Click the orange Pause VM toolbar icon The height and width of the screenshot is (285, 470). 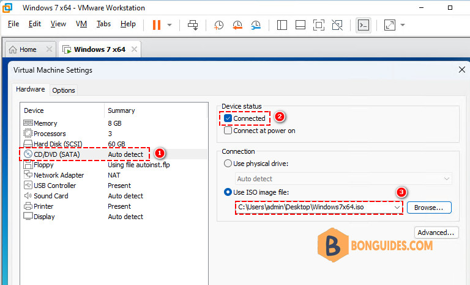click(x=157, y=25)
